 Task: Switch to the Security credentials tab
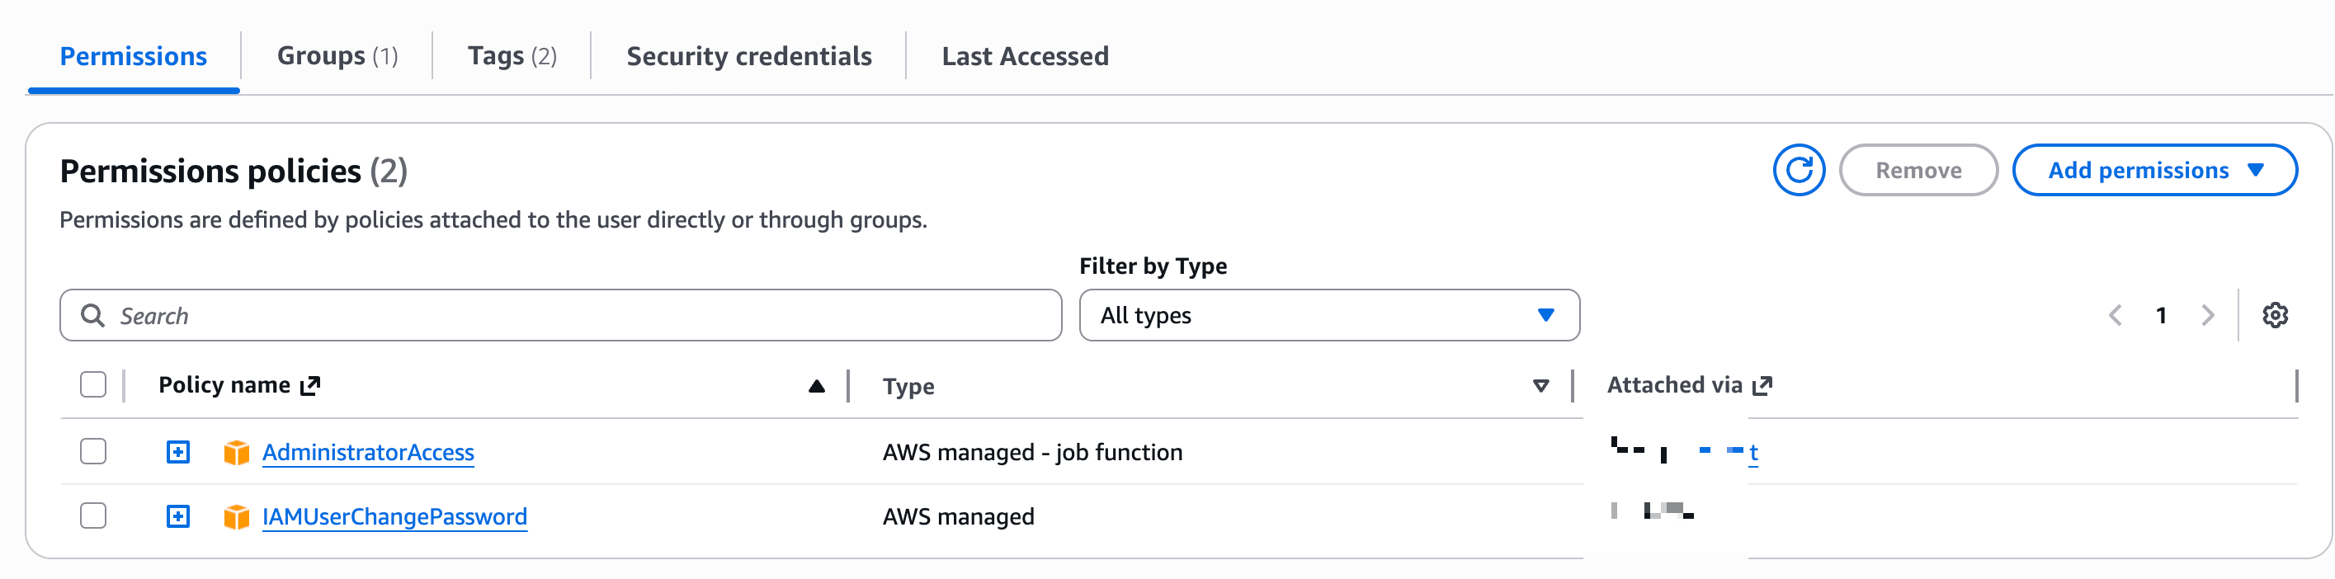[x=748, y=56]
